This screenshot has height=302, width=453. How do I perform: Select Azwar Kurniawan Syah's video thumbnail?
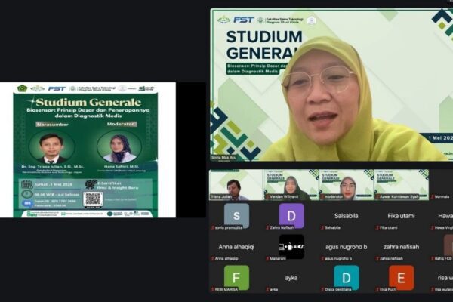click(402, 185)
